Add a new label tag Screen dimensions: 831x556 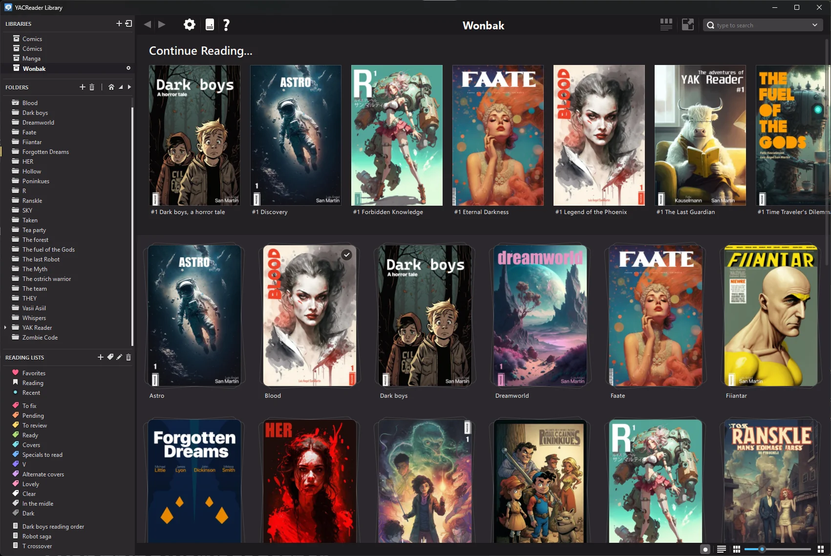pyautogui.click(x=110, y=357)
